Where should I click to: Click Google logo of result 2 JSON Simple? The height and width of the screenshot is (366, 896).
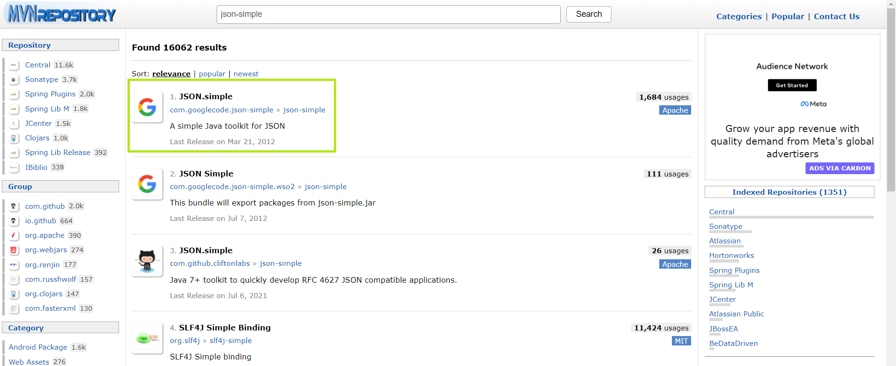tap(147, 184)
